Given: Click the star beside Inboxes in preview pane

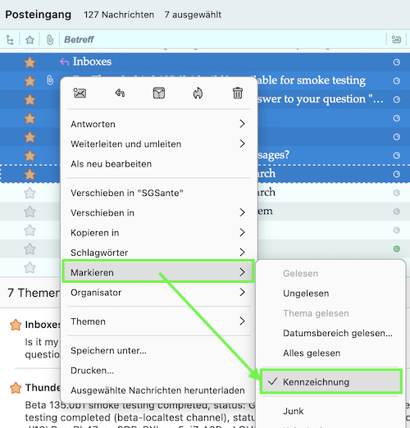Looking at the screenshot, I should pyautogui.click(x=16, y=325).
